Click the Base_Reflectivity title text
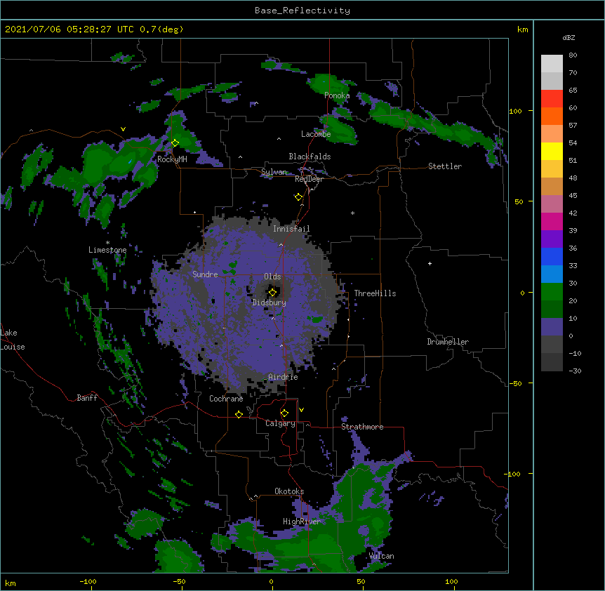This screenshot has width=605, height=591. pos(302,11)
